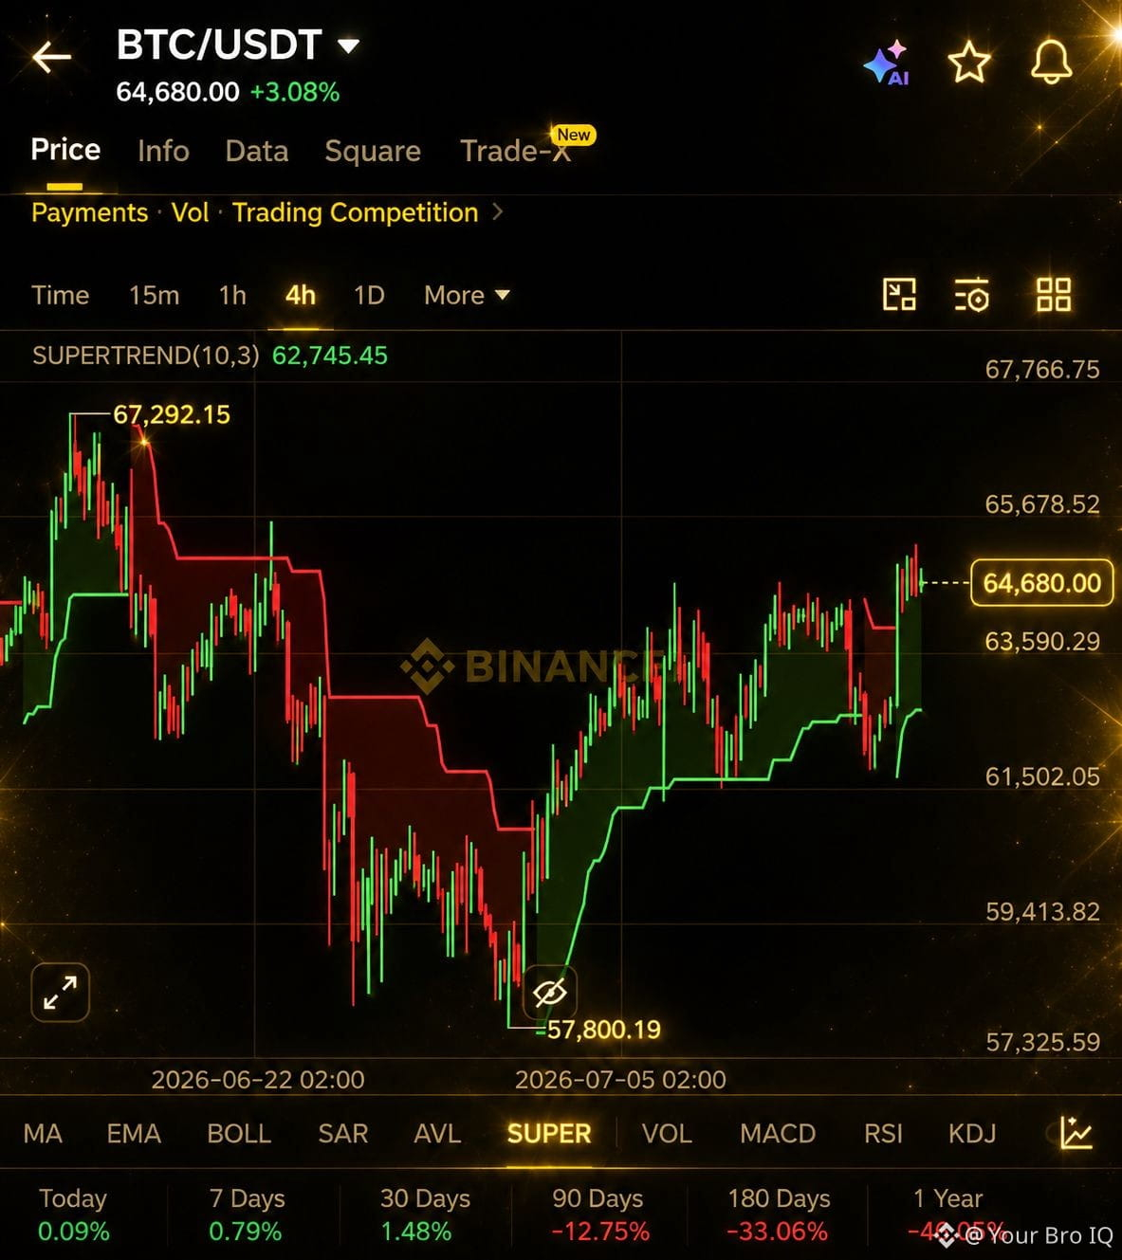The width and height of the screenshot is (1122, 1260).
Task: Enable the KDJ sub-indicator
Action: tap(972, 1134)
